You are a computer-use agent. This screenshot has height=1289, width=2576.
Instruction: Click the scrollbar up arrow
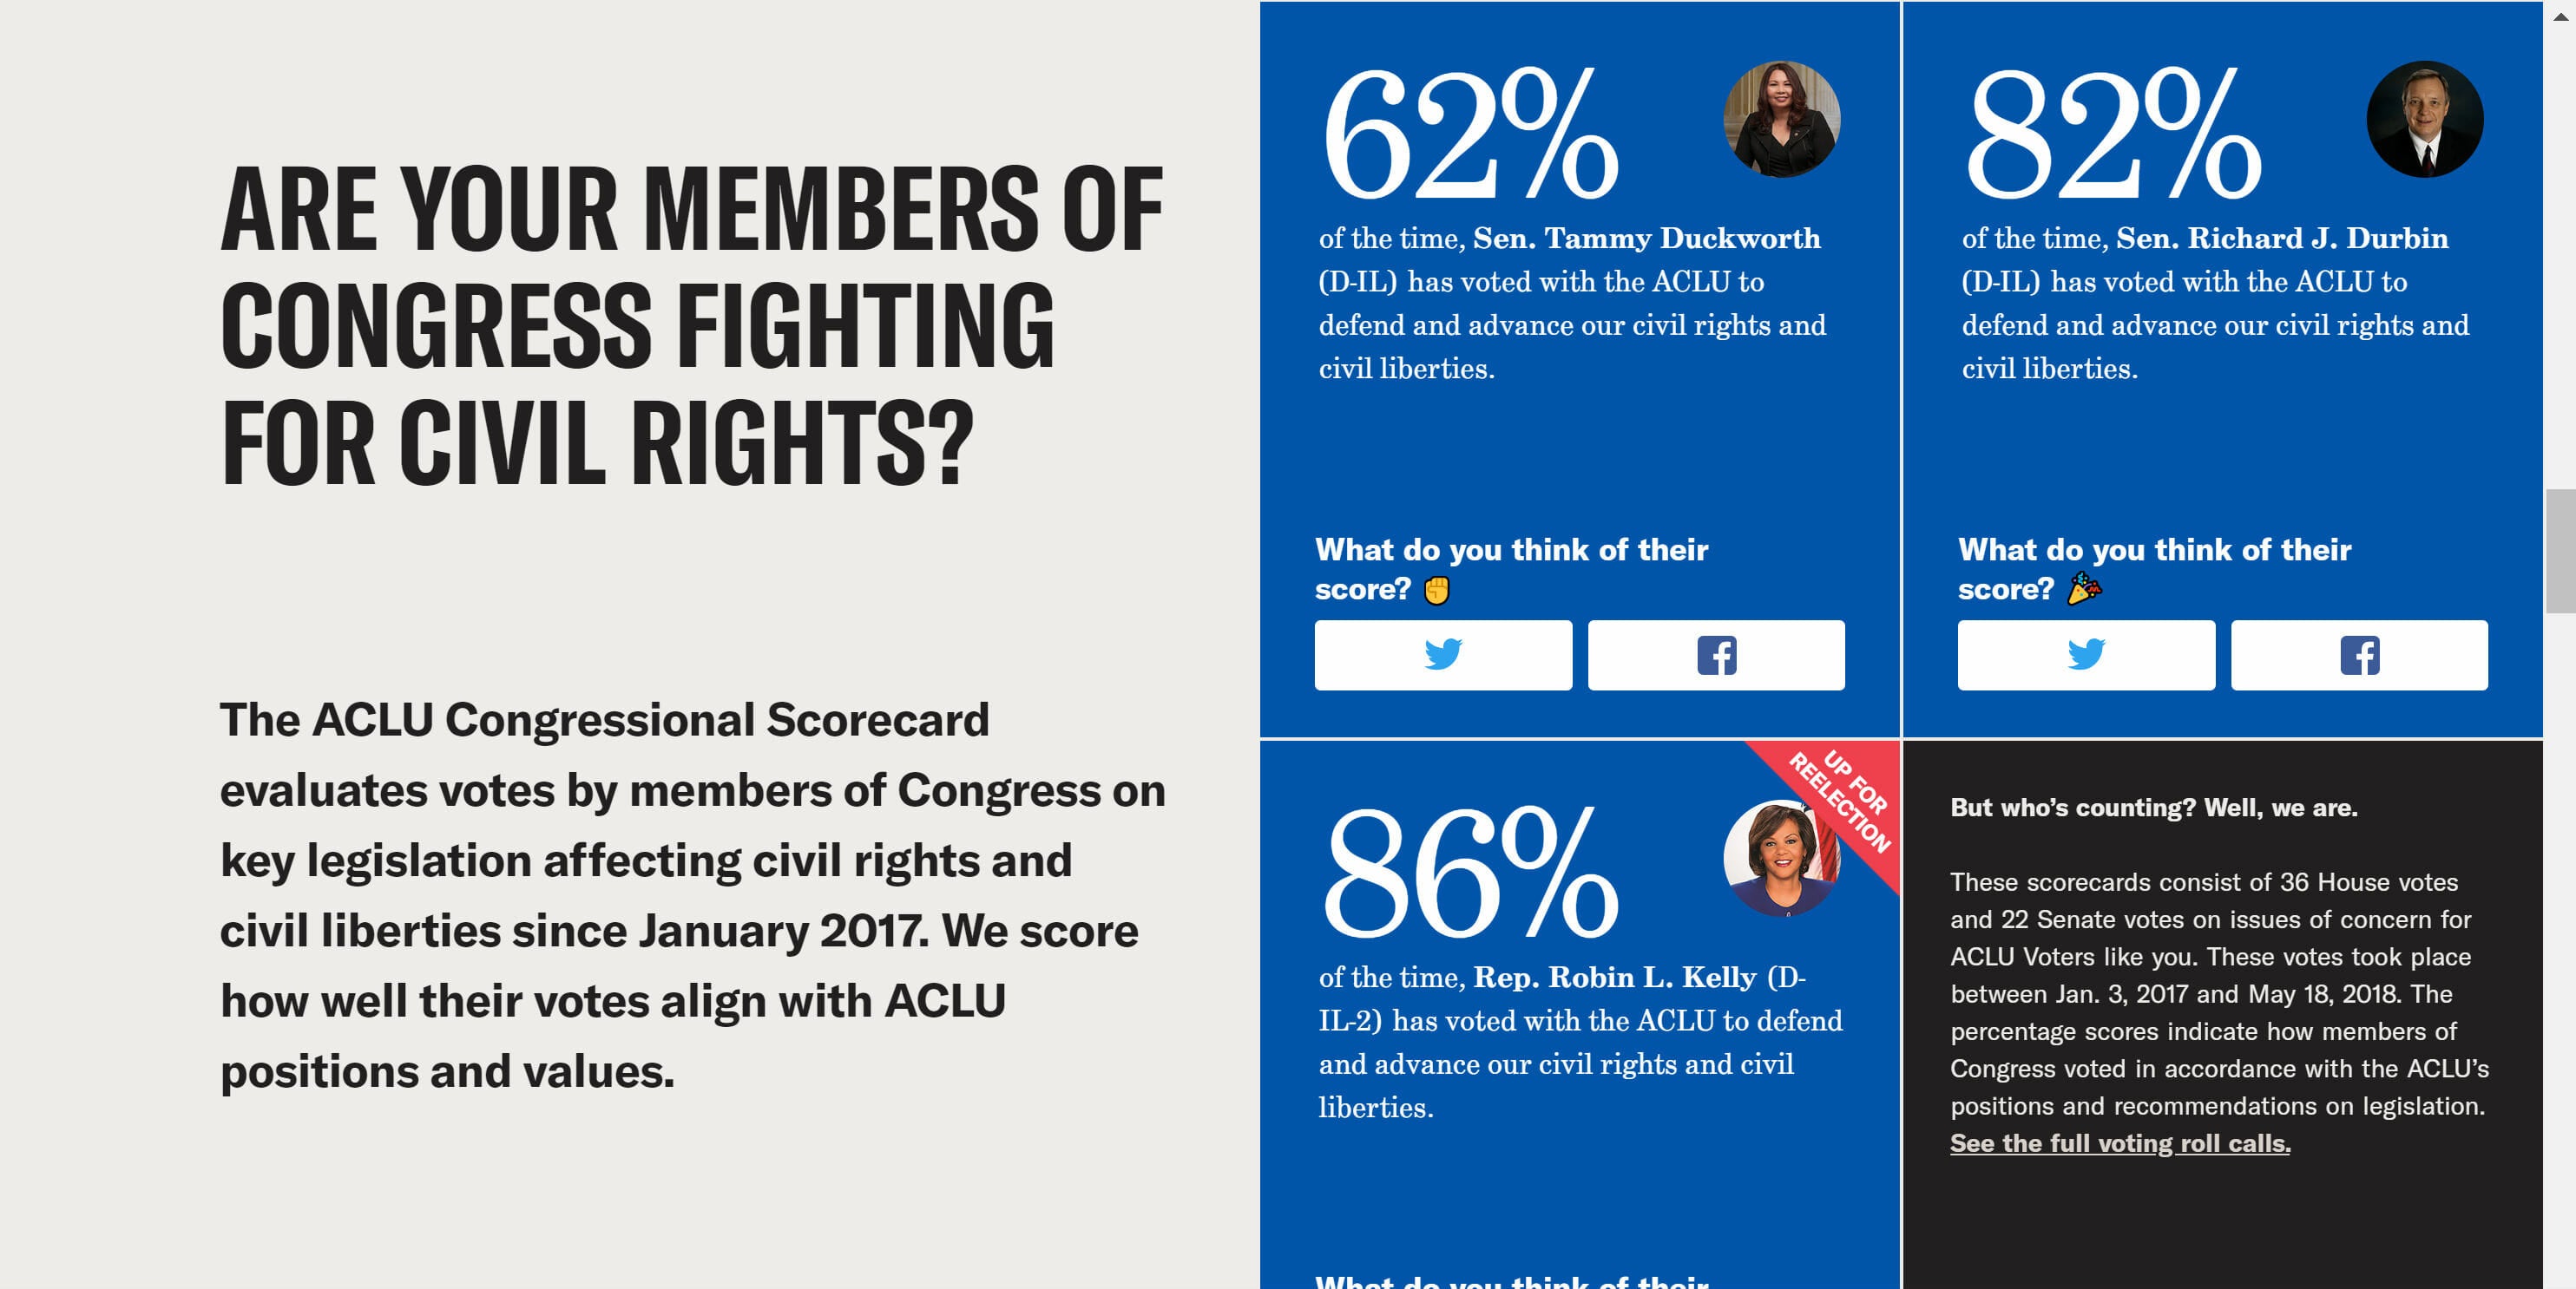click(2560, 15)
